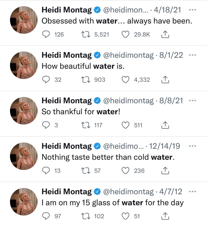Reply to the 'Obsessed with water' tweet

pos(46,34)
